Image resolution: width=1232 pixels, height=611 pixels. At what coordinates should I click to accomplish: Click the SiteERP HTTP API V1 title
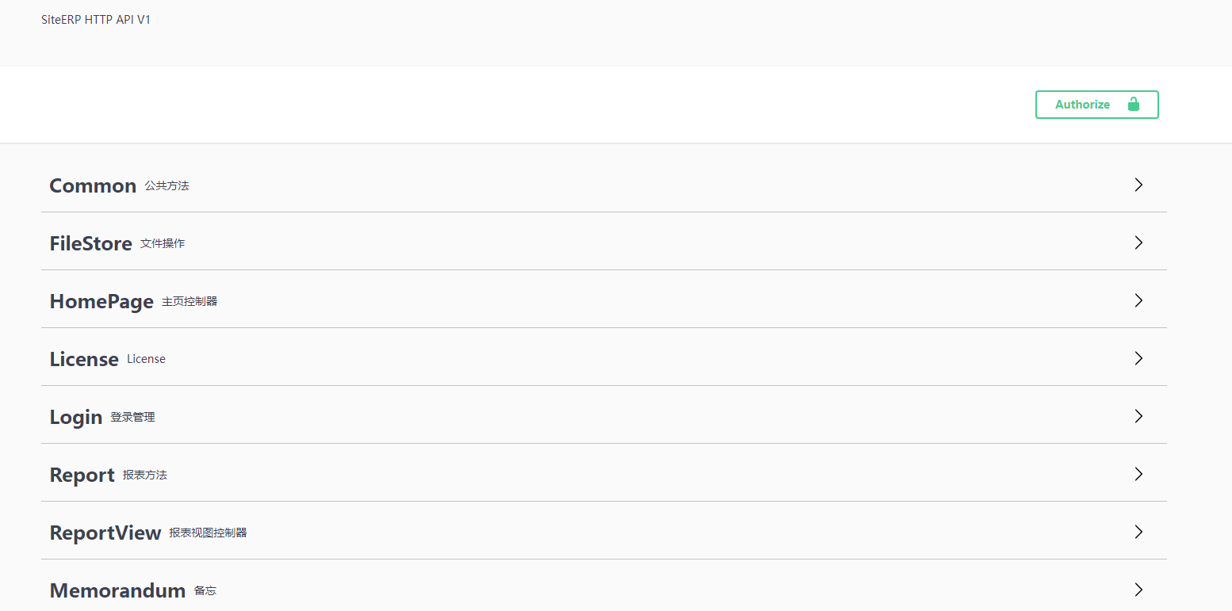click(x=96, y=19)
